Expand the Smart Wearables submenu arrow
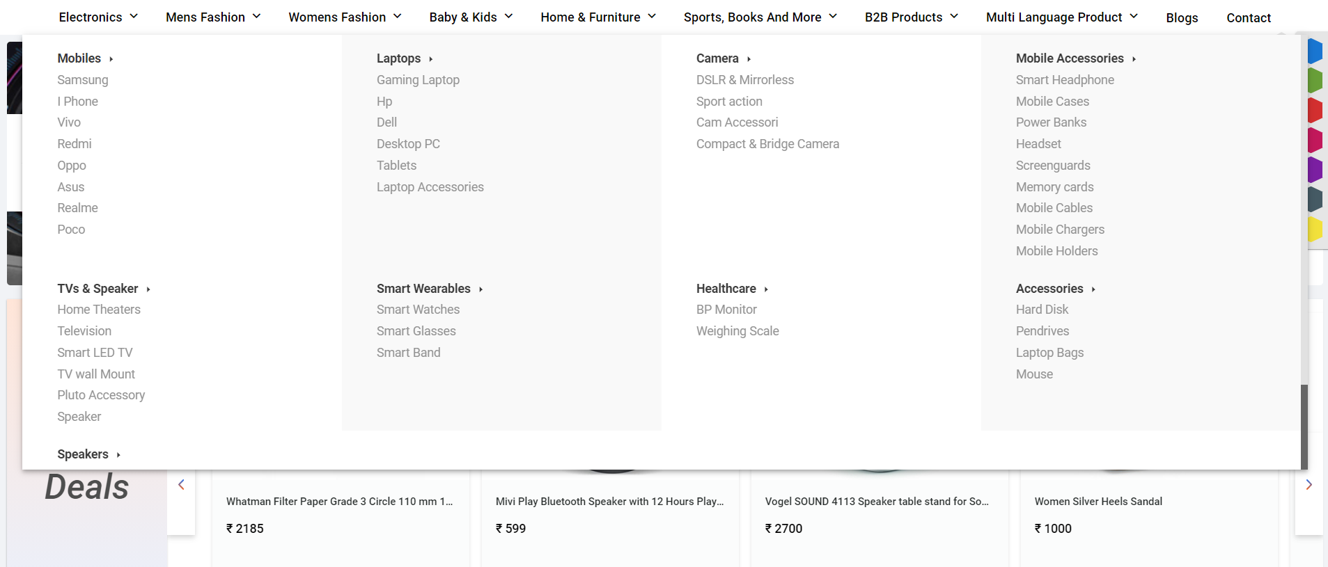 pos(481,289)
